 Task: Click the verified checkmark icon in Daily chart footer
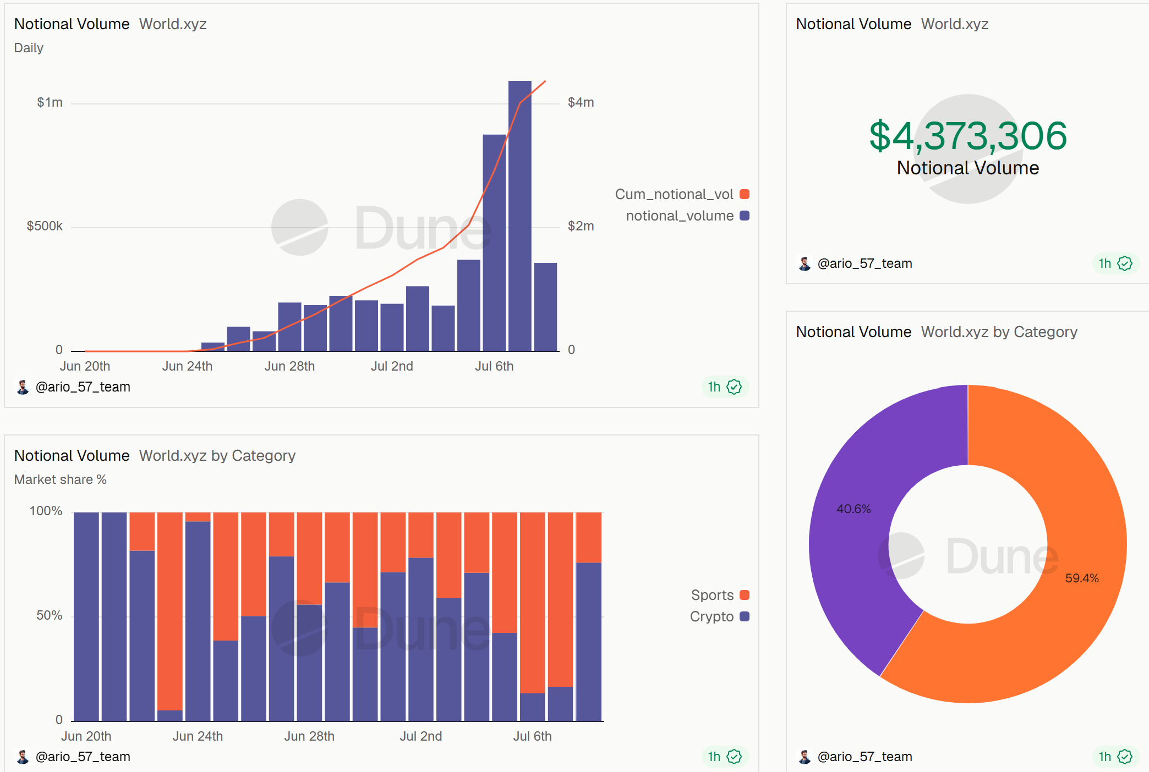(734, 387)
